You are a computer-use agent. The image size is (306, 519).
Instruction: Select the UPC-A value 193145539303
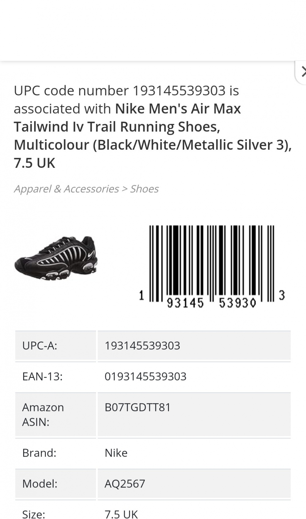coord(142,346)
